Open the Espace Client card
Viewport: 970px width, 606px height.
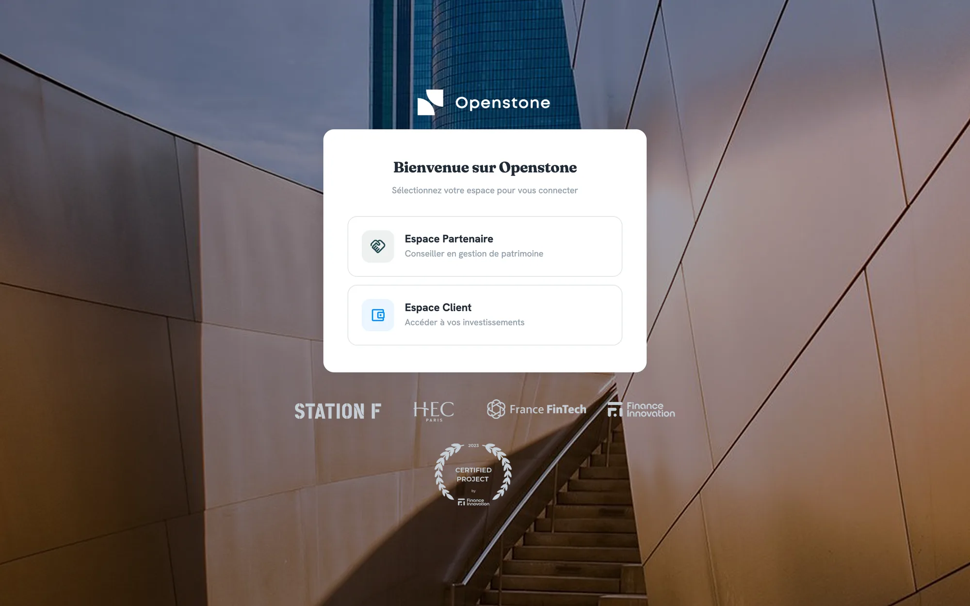(x=485, y=315)
